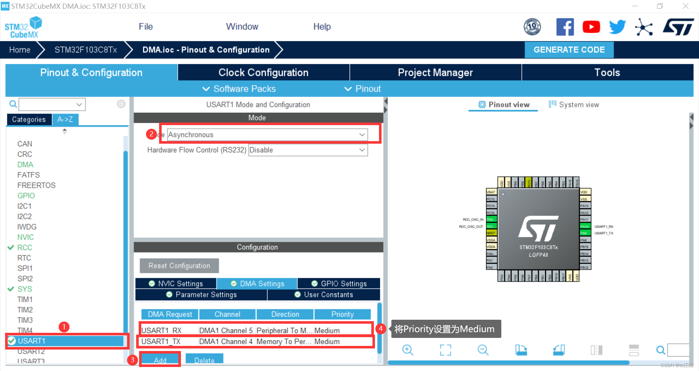Open the NVIC Settings tab
Image resolution: width=699 pixels, height=371 pixels.
176,283
